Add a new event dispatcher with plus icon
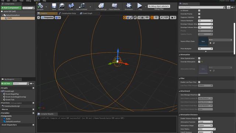 tap(33, 125)
